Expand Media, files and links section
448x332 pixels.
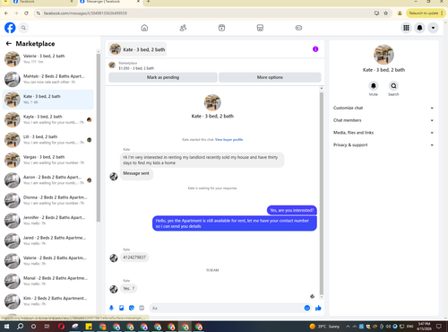383,133
